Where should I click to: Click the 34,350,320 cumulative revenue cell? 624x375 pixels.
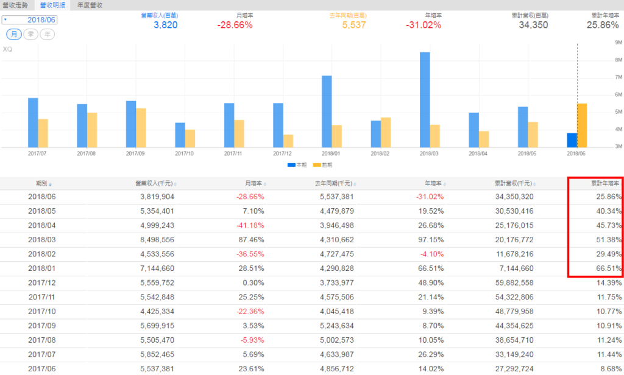click(x=514, y=197)
